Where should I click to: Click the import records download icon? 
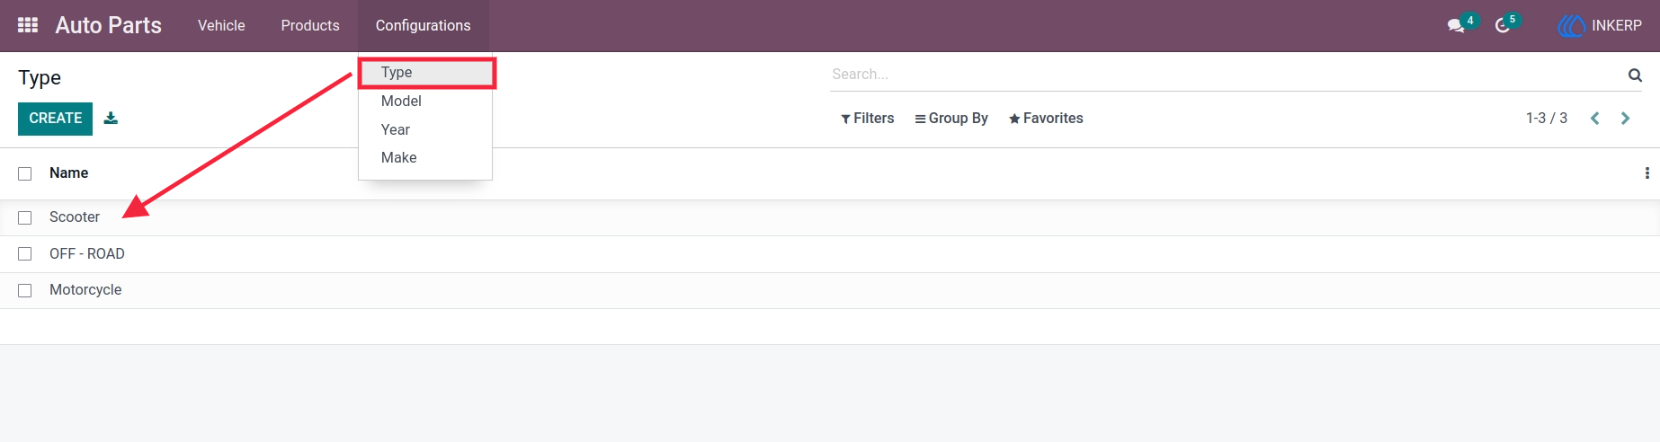point(111,118)
